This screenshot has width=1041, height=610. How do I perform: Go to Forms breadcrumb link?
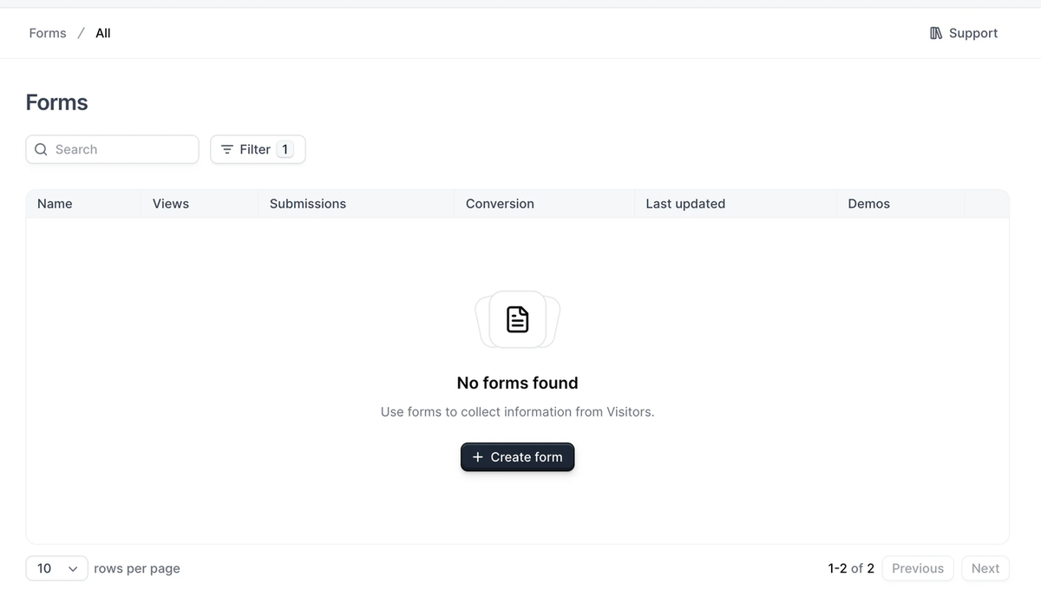coord(48,33)
